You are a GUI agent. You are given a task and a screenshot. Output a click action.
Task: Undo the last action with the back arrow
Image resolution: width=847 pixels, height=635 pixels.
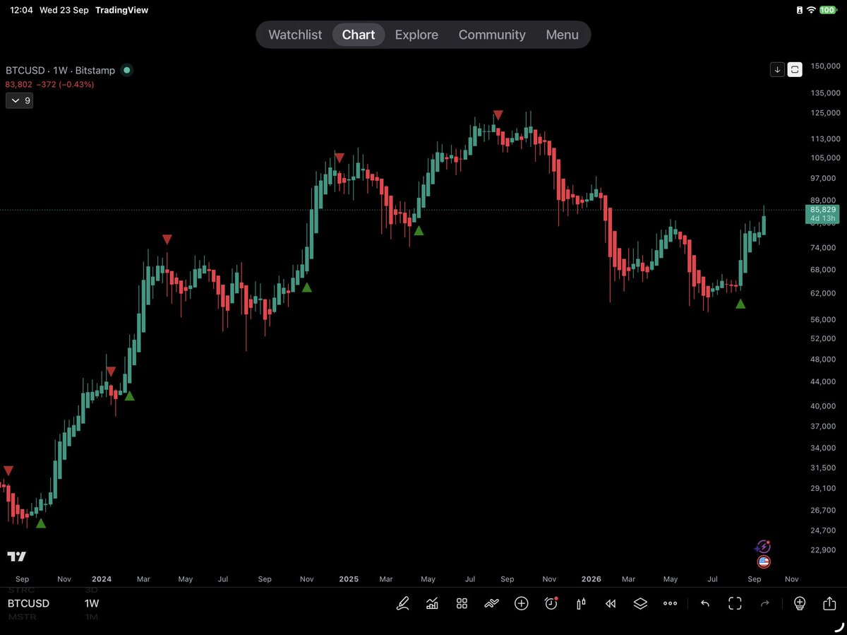point(705,603)
